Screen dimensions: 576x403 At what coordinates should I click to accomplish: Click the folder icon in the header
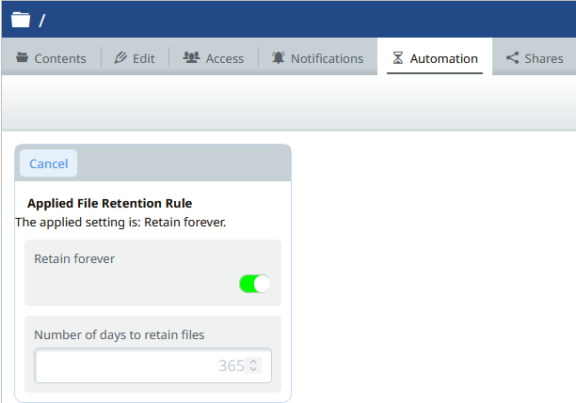21,20
